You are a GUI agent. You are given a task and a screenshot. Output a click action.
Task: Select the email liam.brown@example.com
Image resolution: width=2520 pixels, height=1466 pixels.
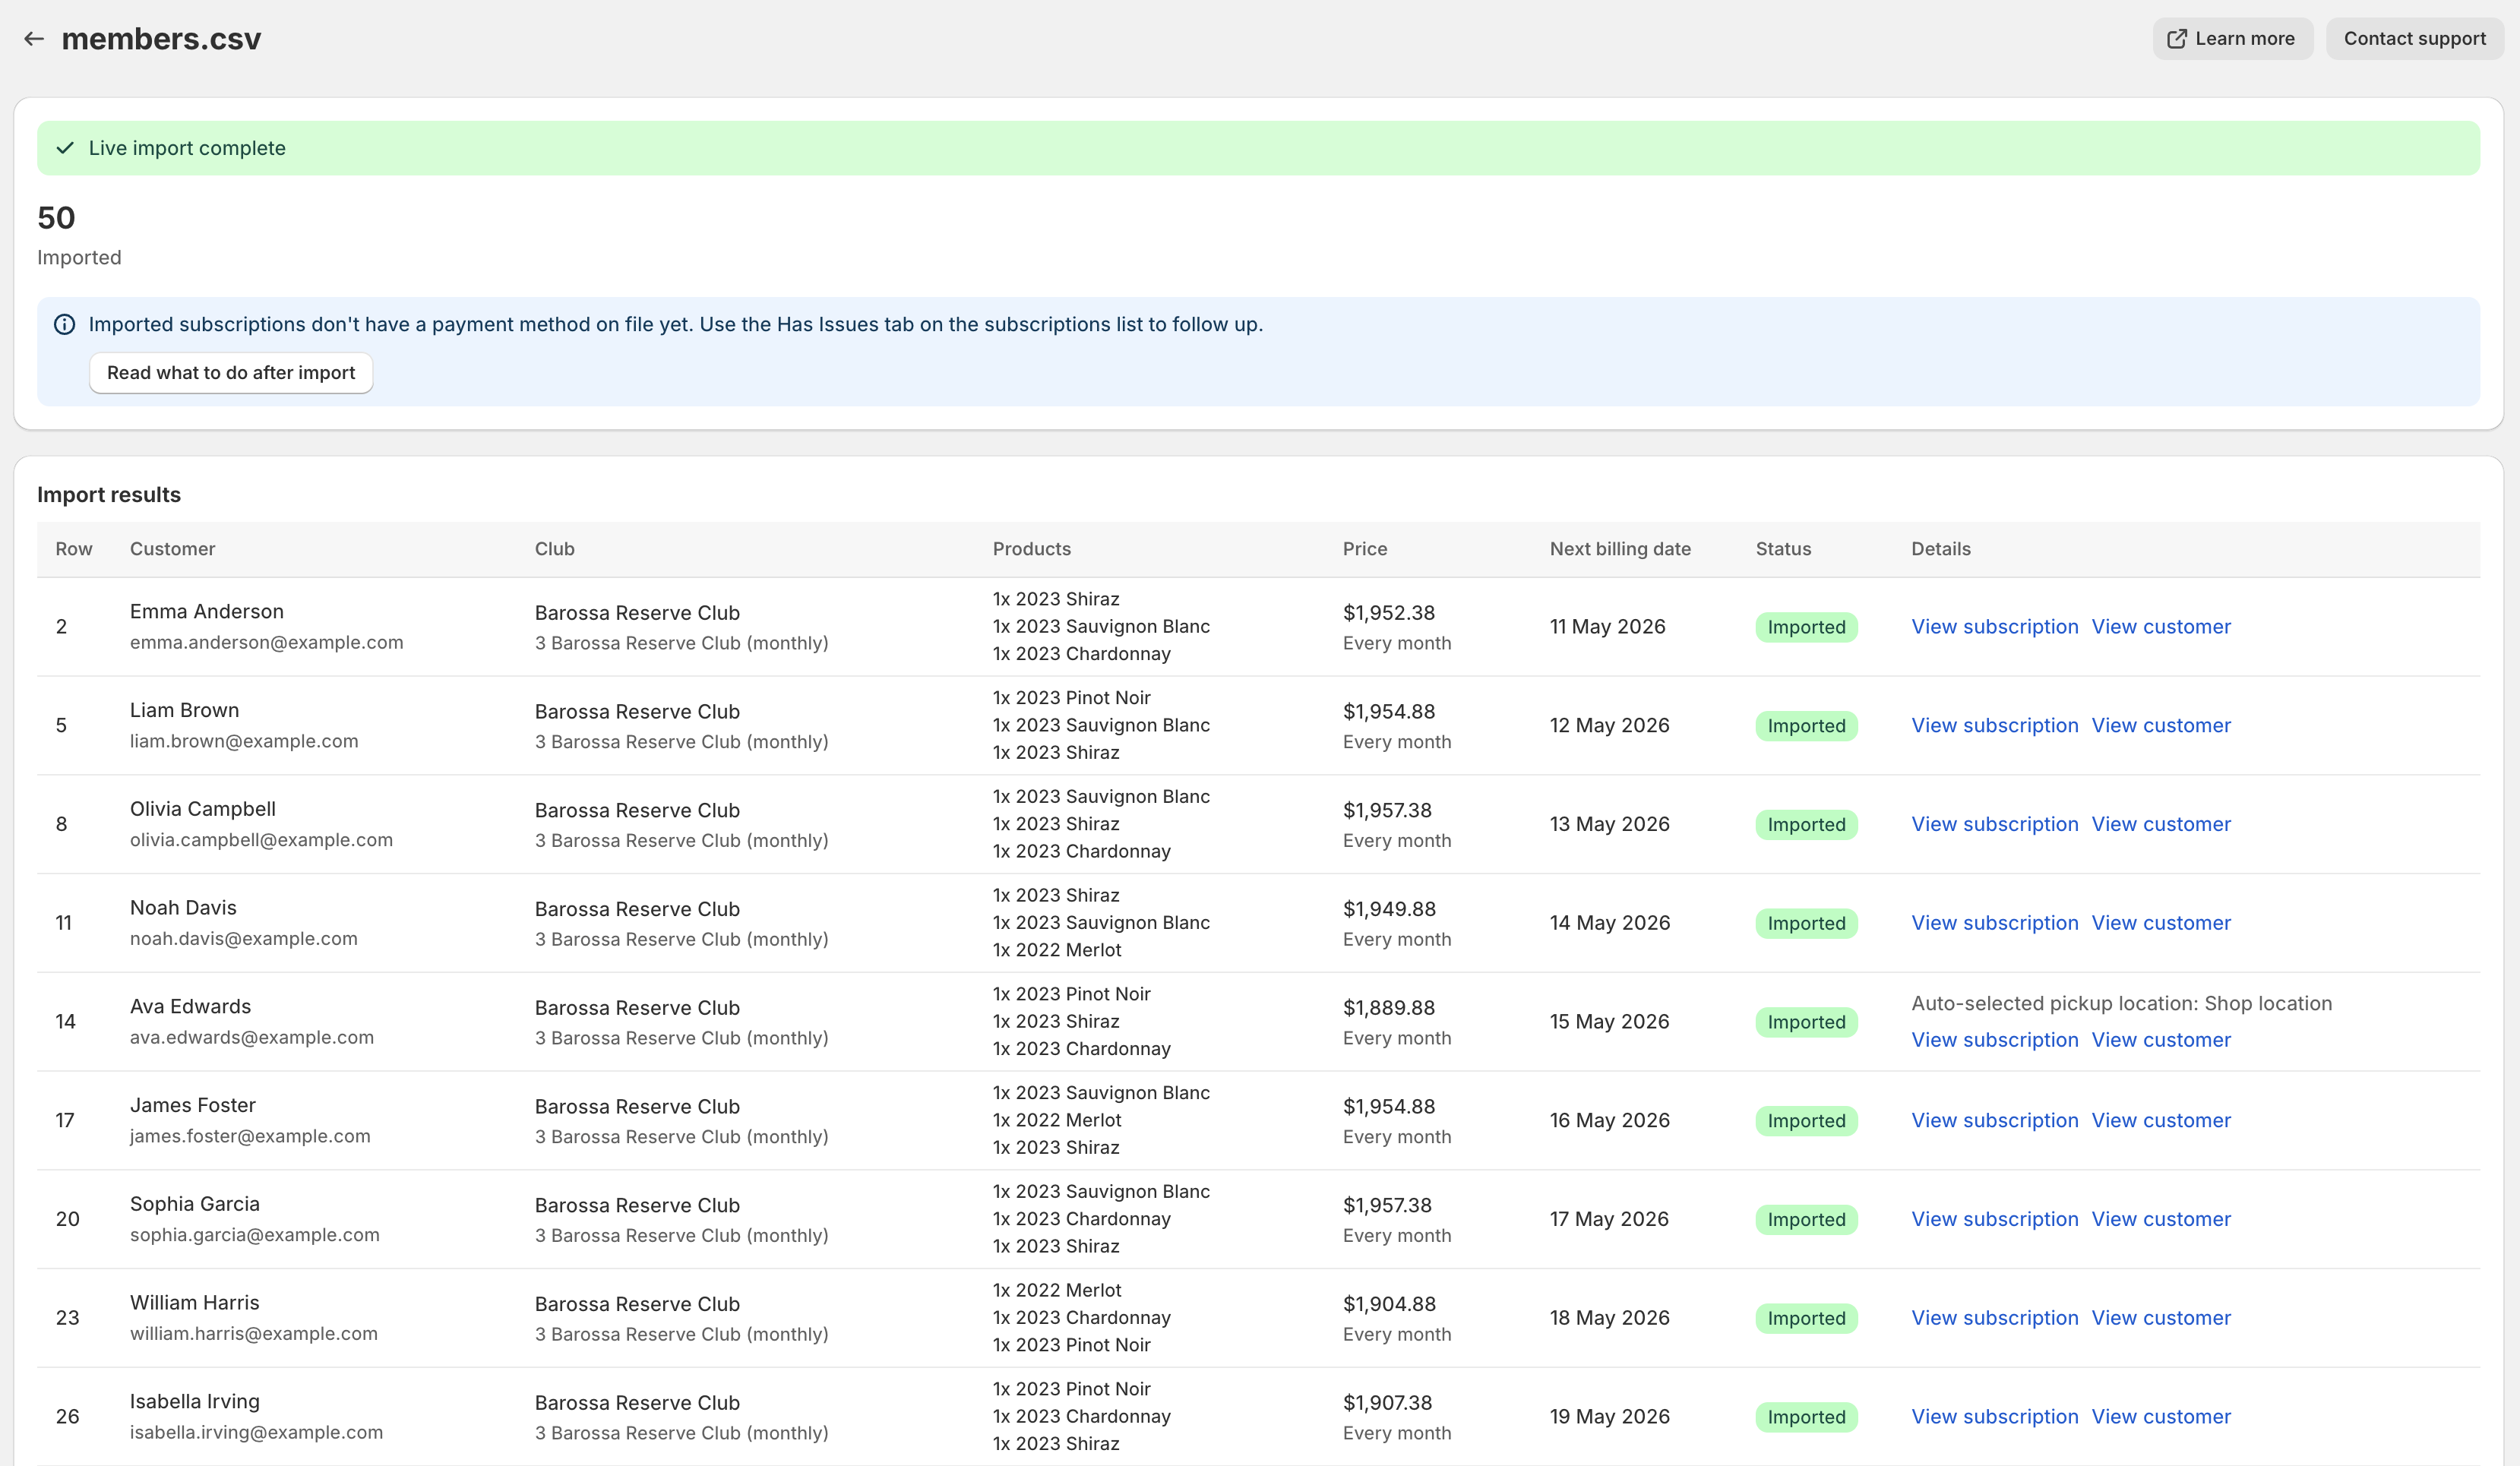[244, 742]
